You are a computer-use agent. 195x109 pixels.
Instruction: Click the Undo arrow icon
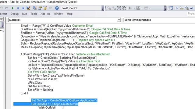click(1, 8)
